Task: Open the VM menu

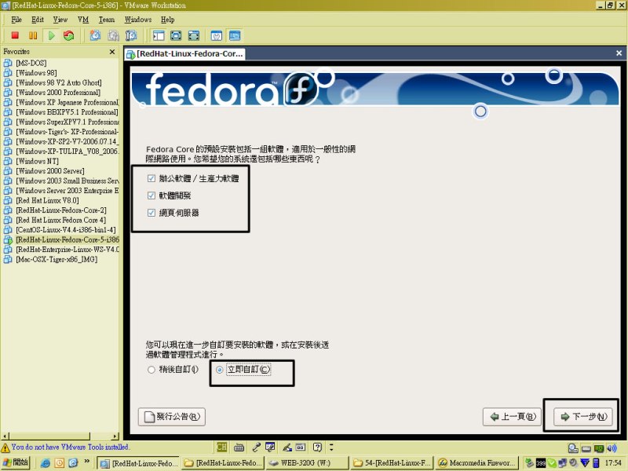Action: (x=83, y=20)
